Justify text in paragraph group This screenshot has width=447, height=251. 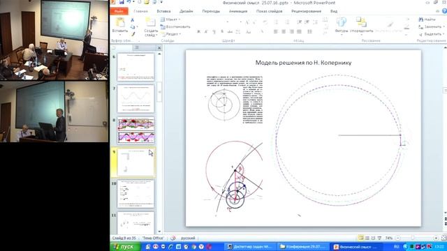coord(299,31)
